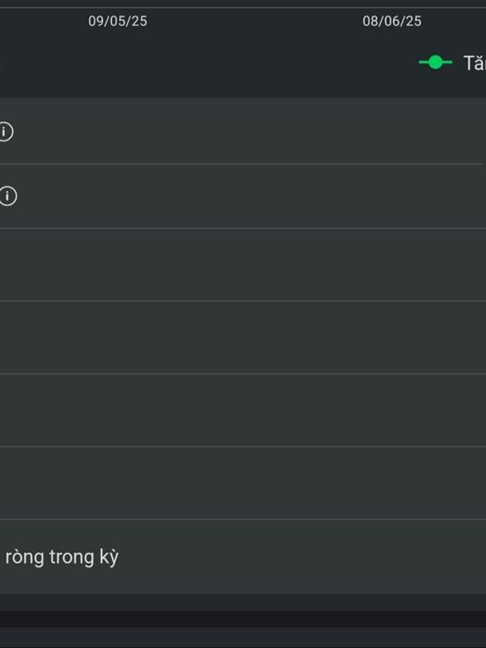The image size is (486, 648).
Task: Select the 08/06/25 axis date label
Action: (x=392, y=21)
